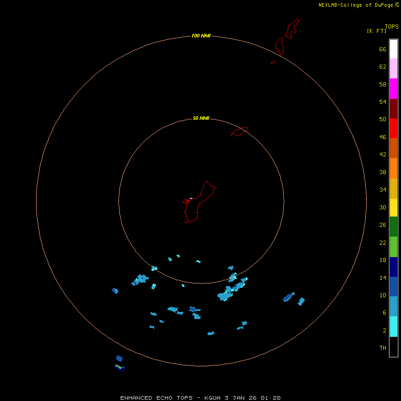
Task: Click the Guam island outline at center
Action: click(199, 202)
